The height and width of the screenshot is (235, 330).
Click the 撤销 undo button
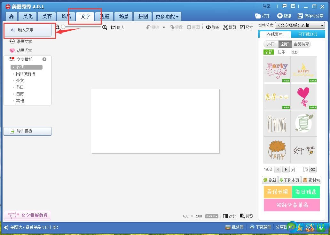click(x=153, y=27)
